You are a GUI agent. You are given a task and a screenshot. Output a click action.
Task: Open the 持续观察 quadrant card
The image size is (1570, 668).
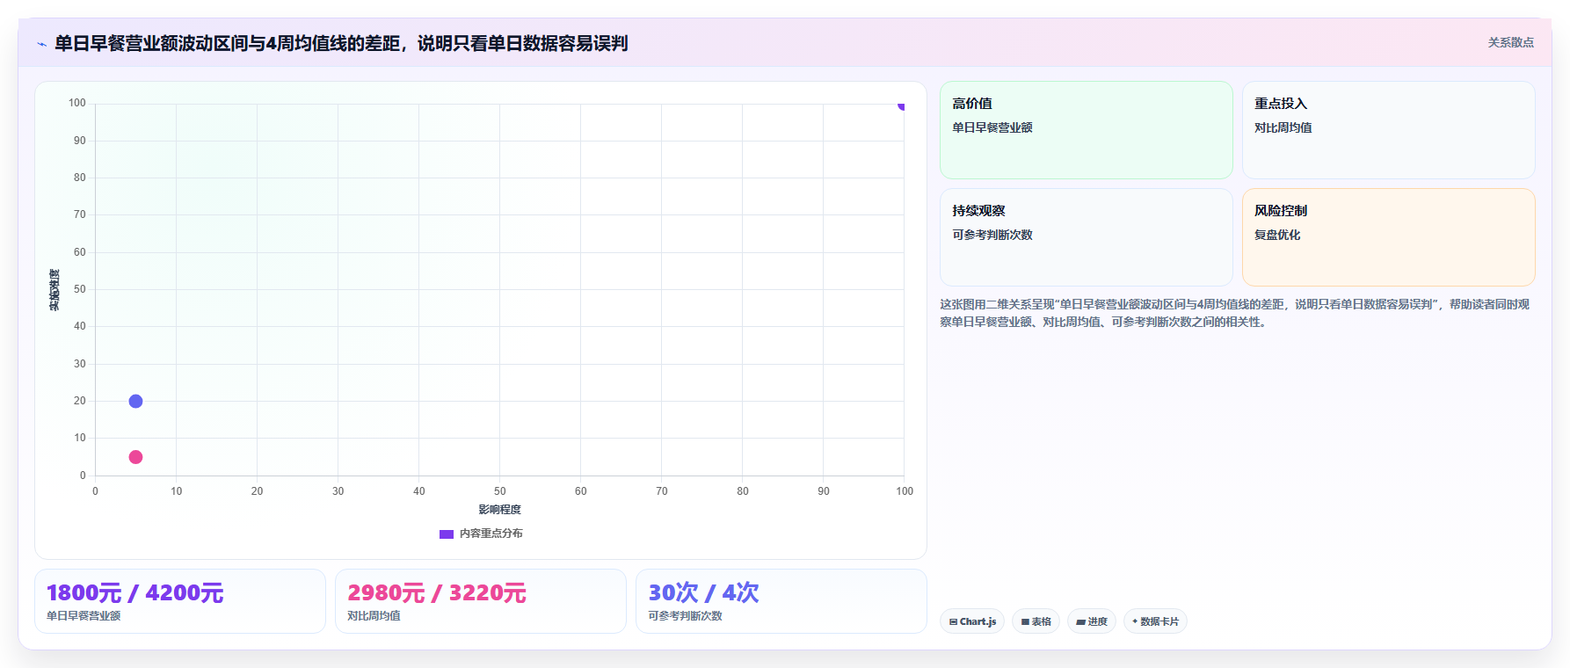tap(1086, 237)
